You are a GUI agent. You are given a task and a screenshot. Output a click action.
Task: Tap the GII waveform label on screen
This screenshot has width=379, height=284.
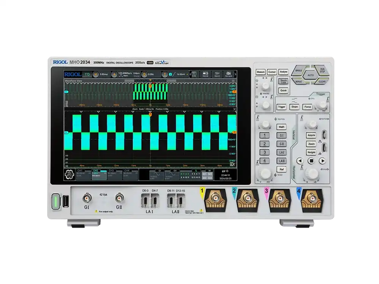175,170
